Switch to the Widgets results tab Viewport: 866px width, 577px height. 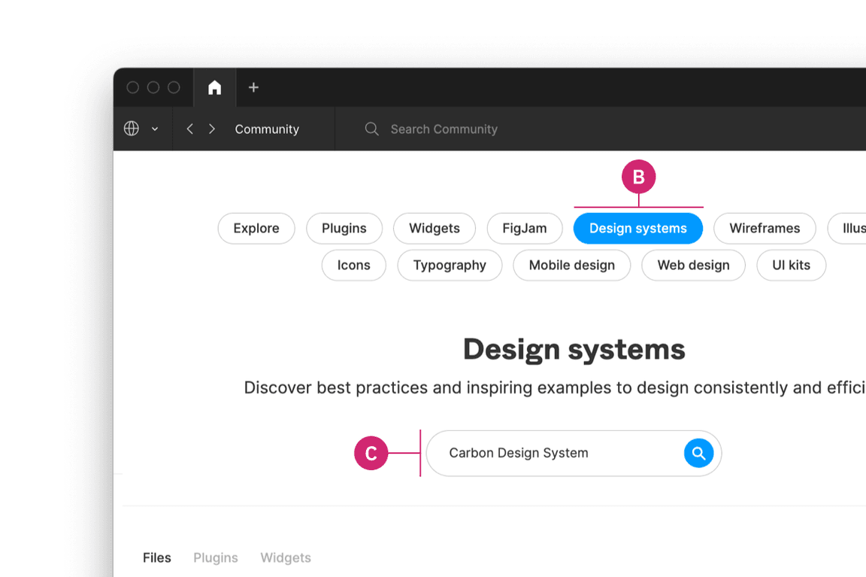click(286, 557)
